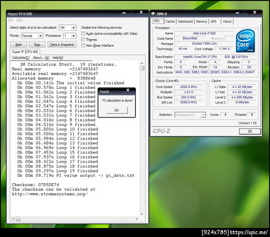Screen dimensions: 270x237
Task: Click the Core Speed value 4200.0 MHz
Action: 189,87
